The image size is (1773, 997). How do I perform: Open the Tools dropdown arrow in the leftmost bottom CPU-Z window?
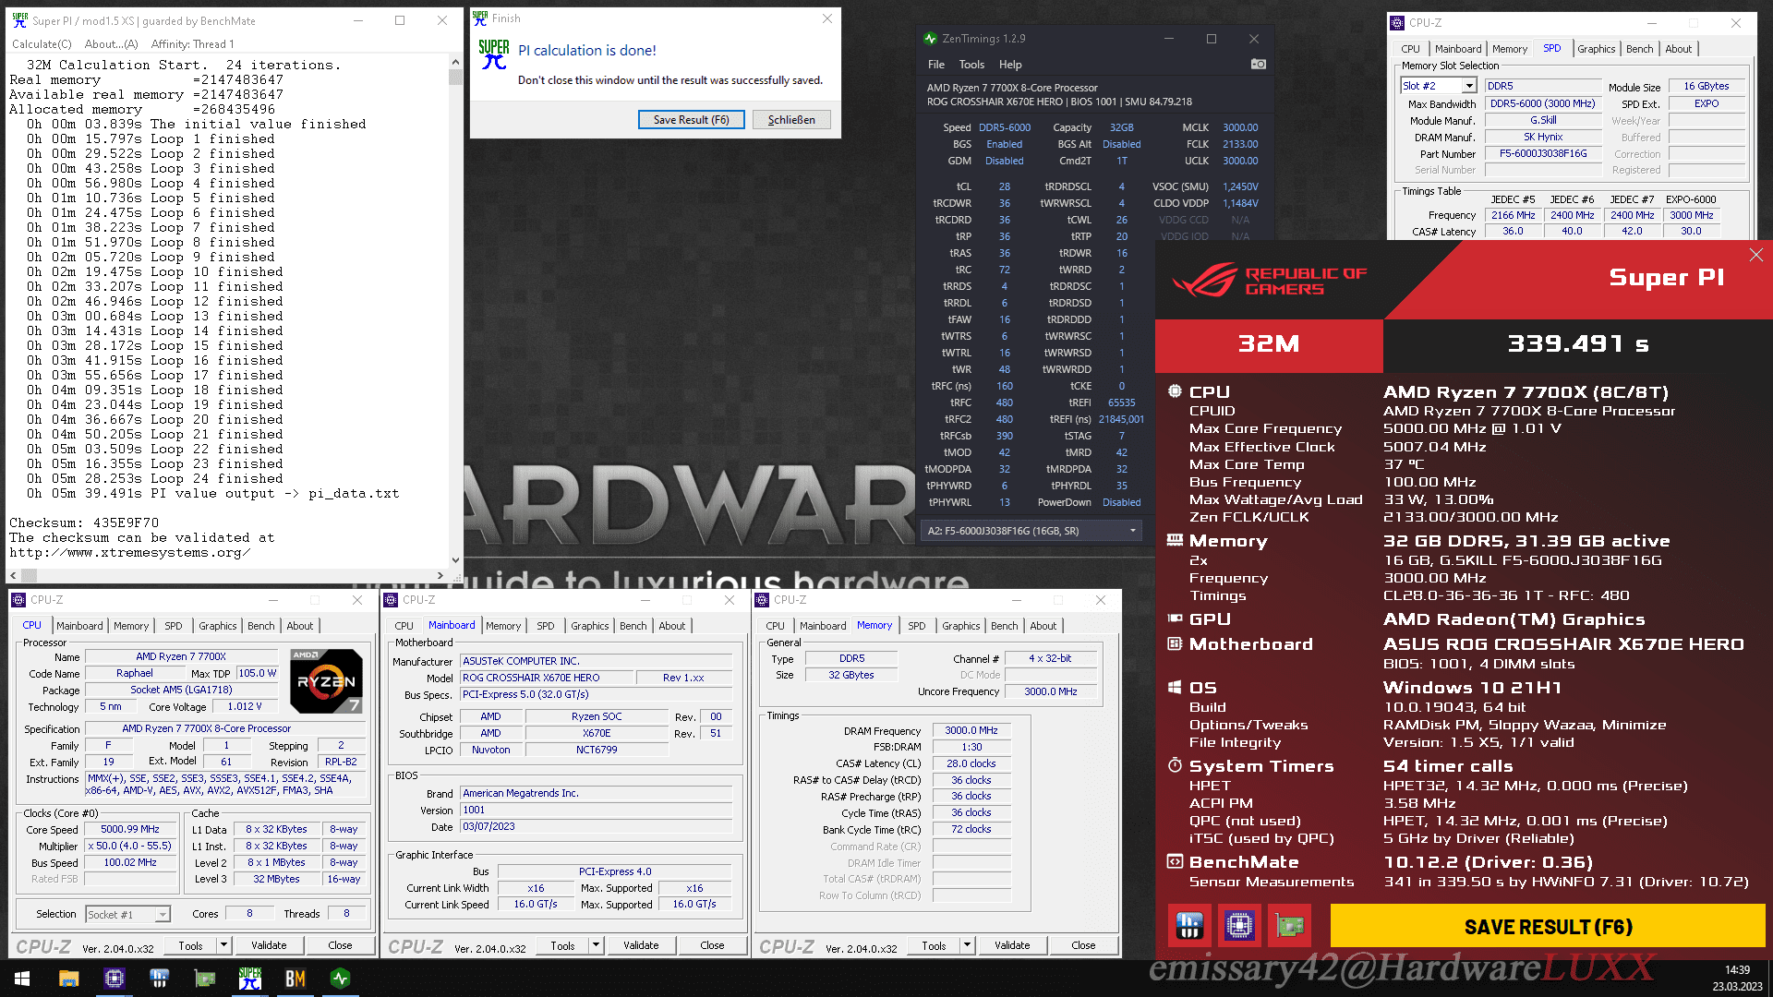click(x=223, y=945)
